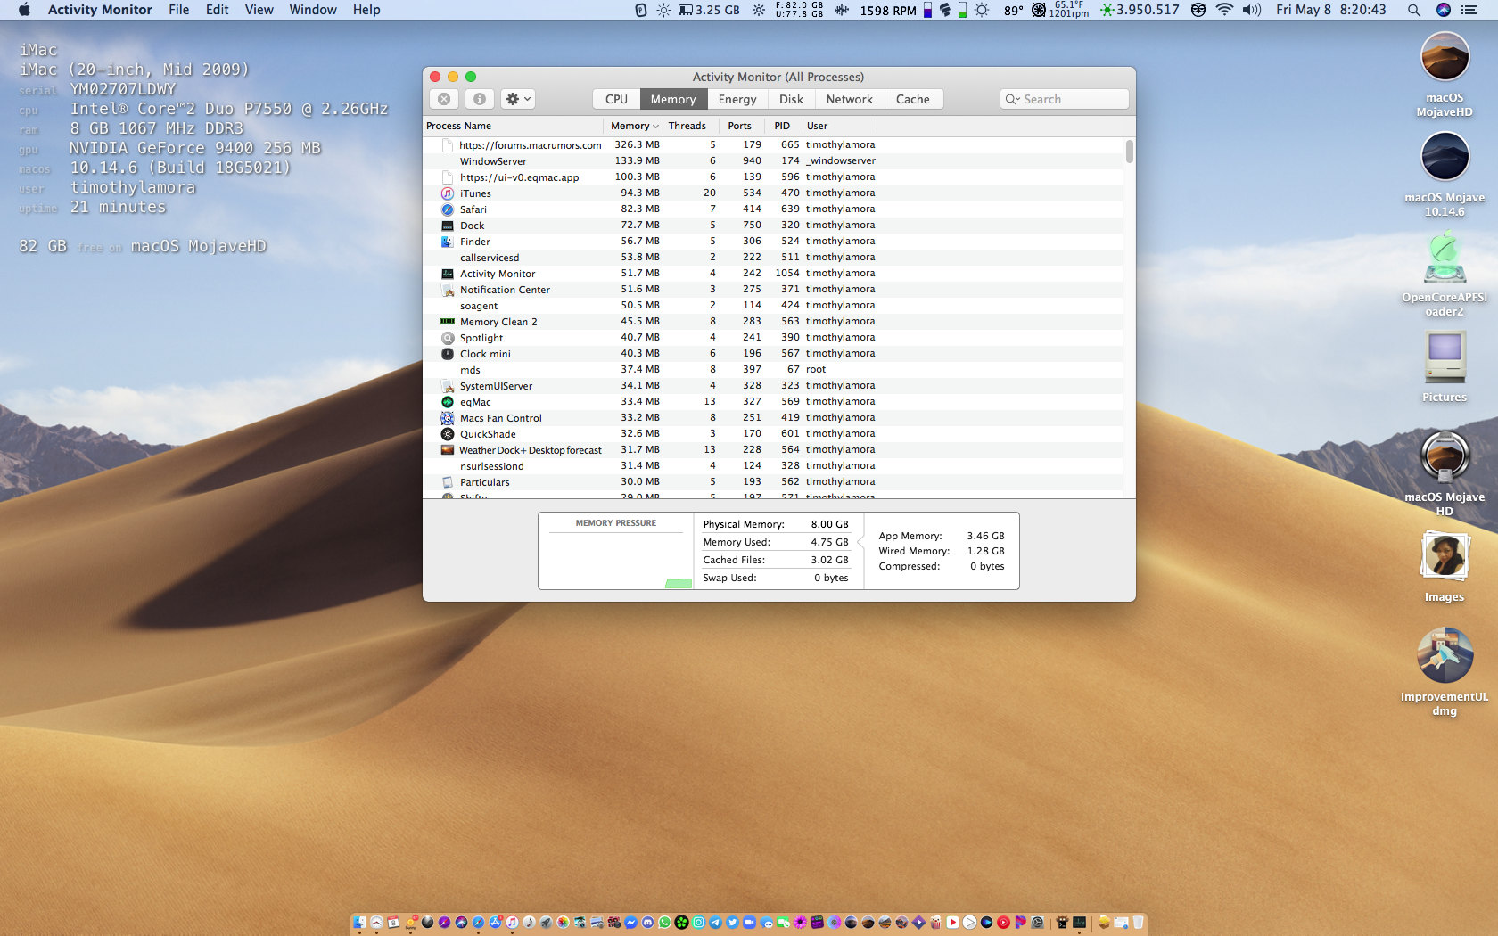
Task: Sort by the PID column header
Action: [x=782, y=126]
